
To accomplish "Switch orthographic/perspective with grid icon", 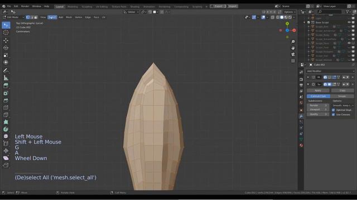I will coord(293,61).
